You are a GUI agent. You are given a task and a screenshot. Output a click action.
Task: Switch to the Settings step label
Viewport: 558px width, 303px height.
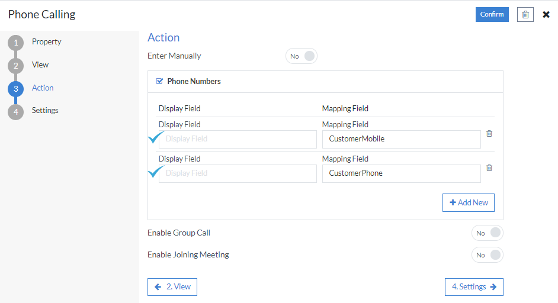[45, 111]
